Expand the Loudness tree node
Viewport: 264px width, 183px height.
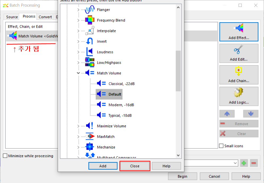click(78, 52)
